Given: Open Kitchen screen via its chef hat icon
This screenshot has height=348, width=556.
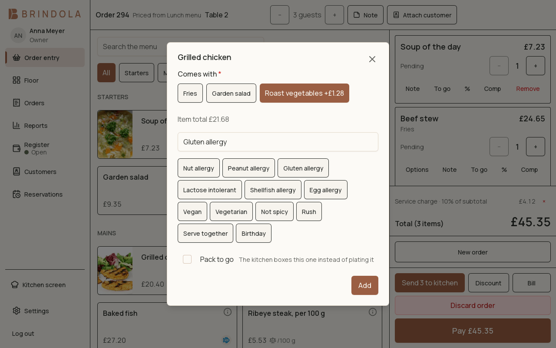Looking at the screenshot, I should 15,284.
